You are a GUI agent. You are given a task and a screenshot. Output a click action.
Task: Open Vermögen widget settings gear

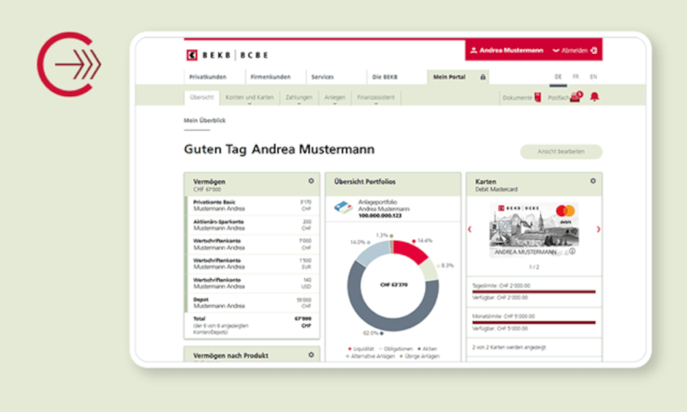click(x=311, y=181)
